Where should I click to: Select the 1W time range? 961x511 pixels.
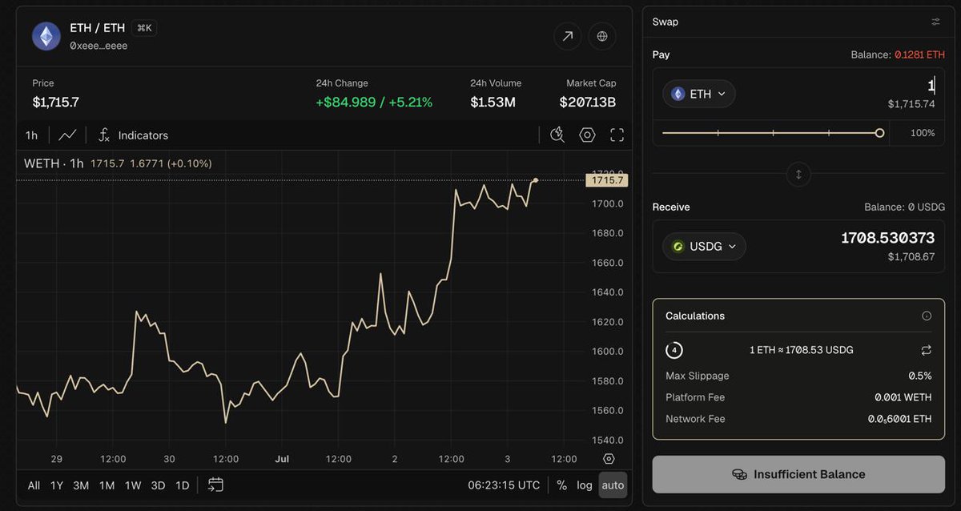(x=133, y=485)
